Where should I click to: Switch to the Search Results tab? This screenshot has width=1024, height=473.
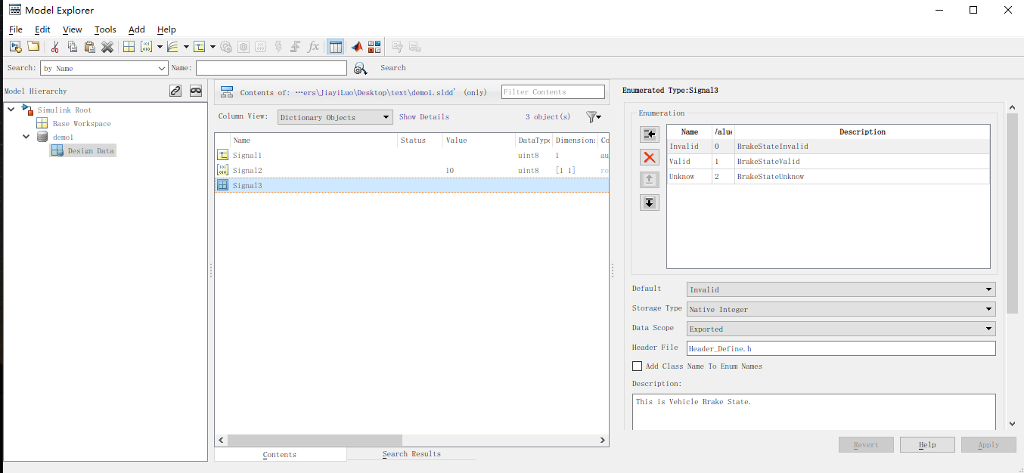pyautogui.click(x=412, y=453)
